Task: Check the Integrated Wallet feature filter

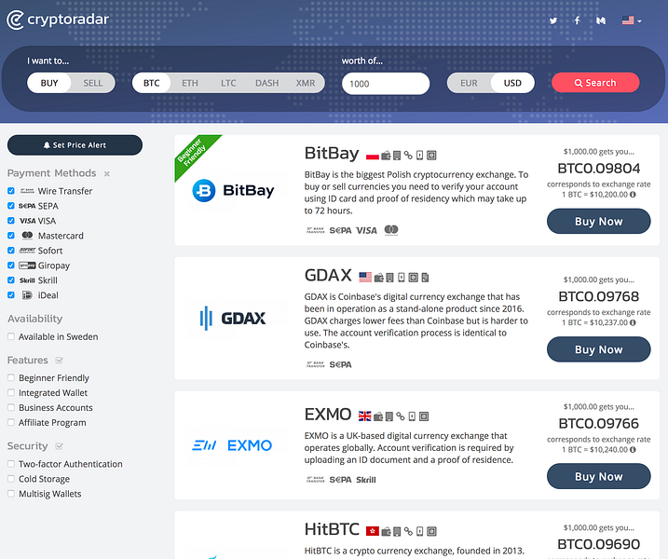Action: [x=11, y=393]
